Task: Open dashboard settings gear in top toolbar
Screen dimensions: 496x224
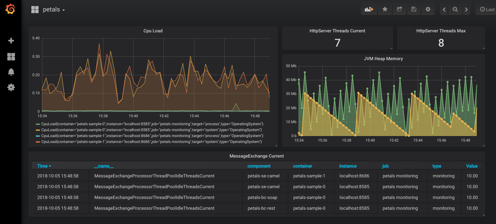Action: (x=428, y=9)
